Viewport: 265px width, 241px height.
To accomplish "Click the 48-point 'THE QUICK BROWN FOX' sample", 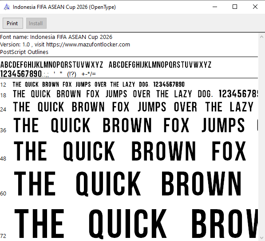I will coord(130,151).
